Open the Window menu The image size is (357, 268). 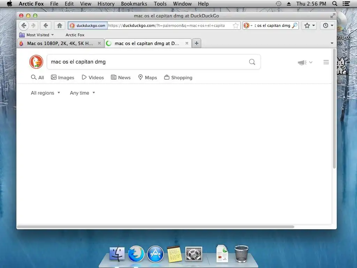[x=182, y=3]
